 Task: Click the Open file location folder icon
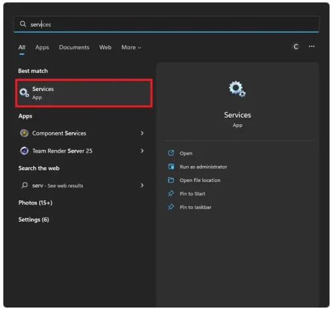[x=171, y=180]
